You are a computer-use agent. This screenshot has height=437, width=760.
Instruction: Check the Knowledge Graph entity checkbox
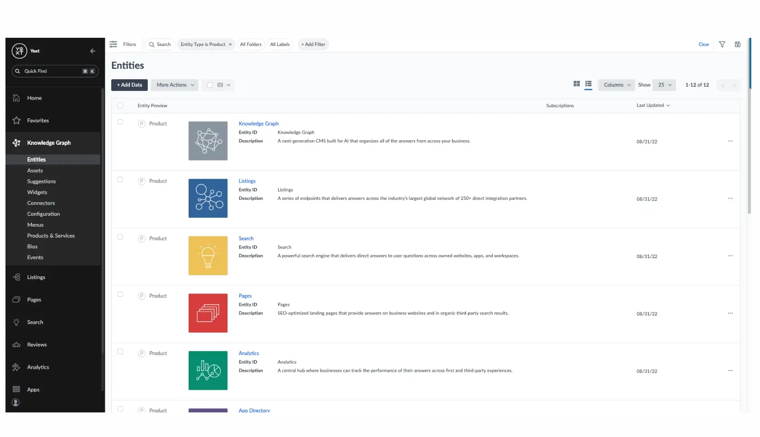coord(120,122)
